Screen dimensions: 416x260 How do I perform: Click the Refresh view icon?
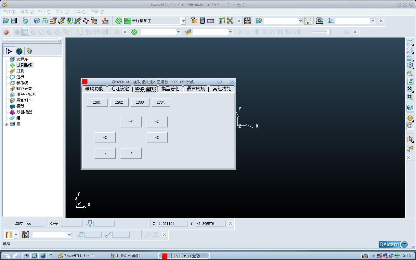pyautogui.click(x=410, y=81)
